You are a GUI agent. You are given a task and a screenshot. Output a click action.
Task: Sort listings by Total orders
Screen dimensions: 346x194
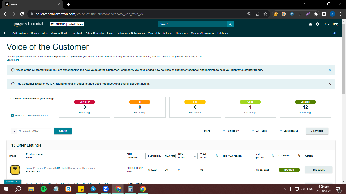[217, 156]
